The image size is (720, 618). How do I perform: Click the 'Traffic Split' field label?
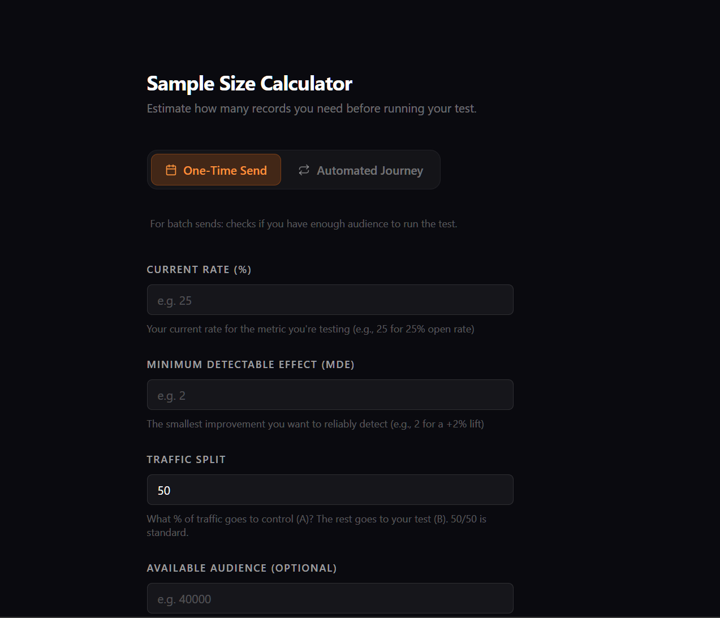pyautogui.click(x=186, y=460)
